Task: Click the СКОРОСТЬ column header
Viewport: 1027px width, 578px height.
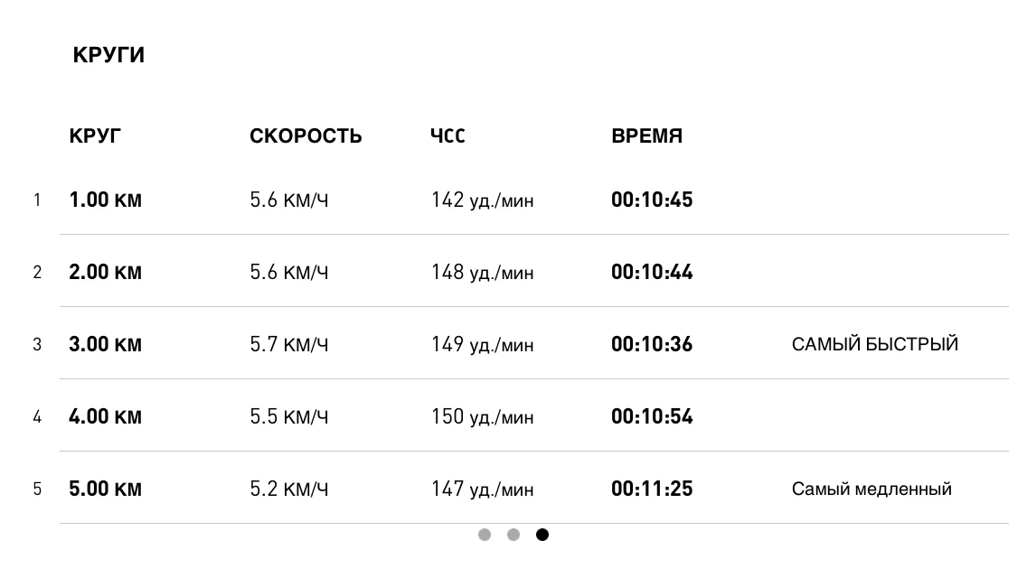Action: [306, 136]
